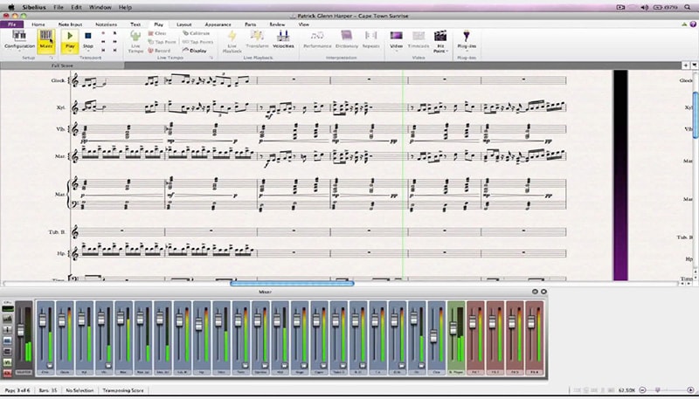Select the Full Score document tab
Viewport: 699px width, 399px height.
click(x=62, y=65)
